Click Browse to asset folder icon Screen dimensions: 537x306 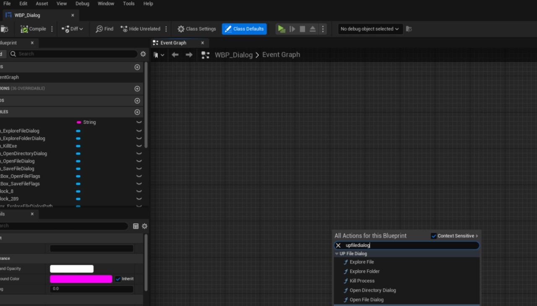(4, 29)
